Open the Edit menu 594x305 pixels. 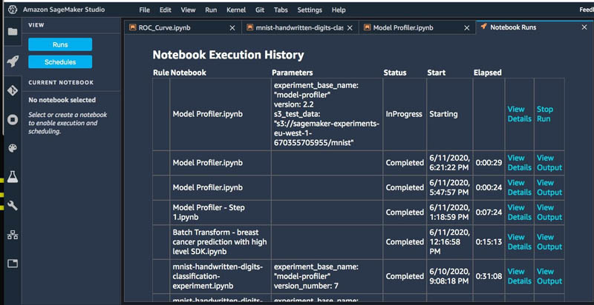pos(165,10)
